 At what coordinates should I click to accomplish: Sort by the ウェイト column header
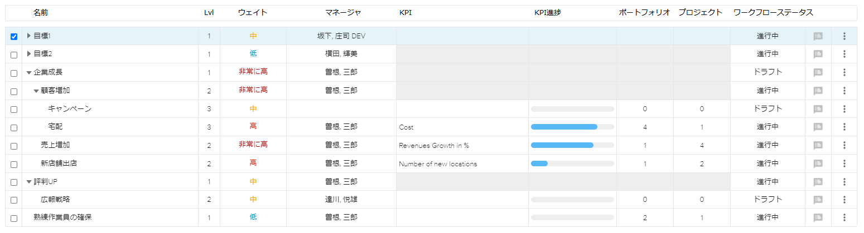point(252,12)
